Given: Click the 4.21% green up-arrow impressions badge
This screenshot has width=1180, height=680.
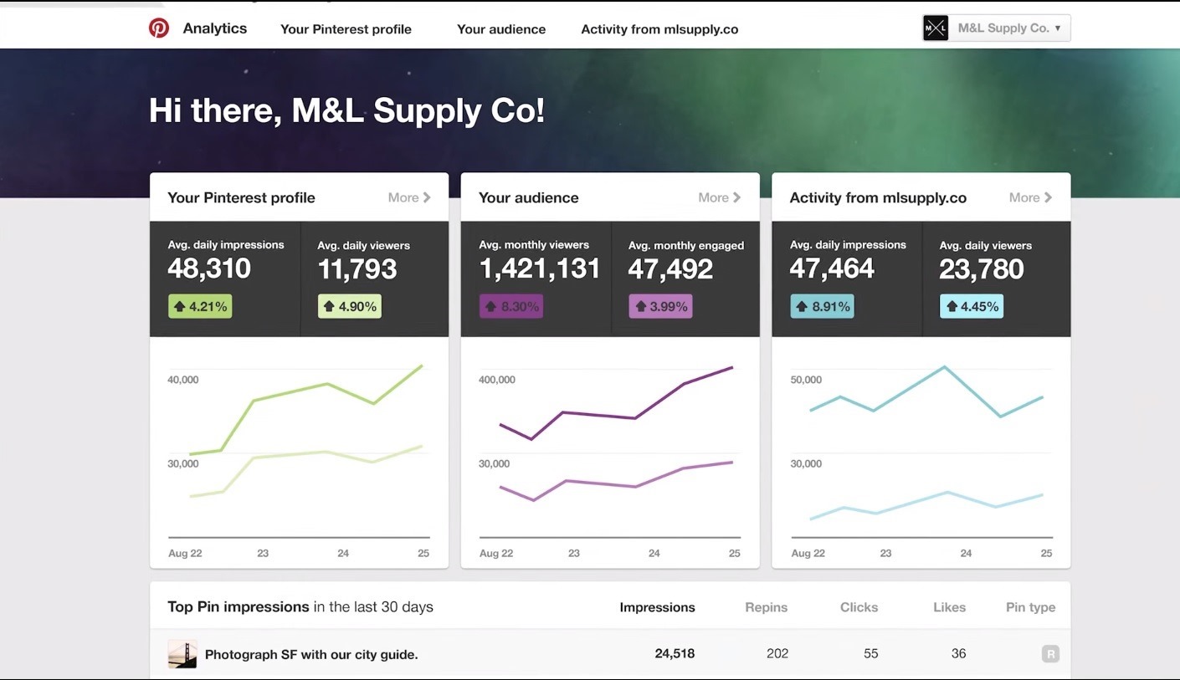Looking at the screenshot, I should point(200,307).
